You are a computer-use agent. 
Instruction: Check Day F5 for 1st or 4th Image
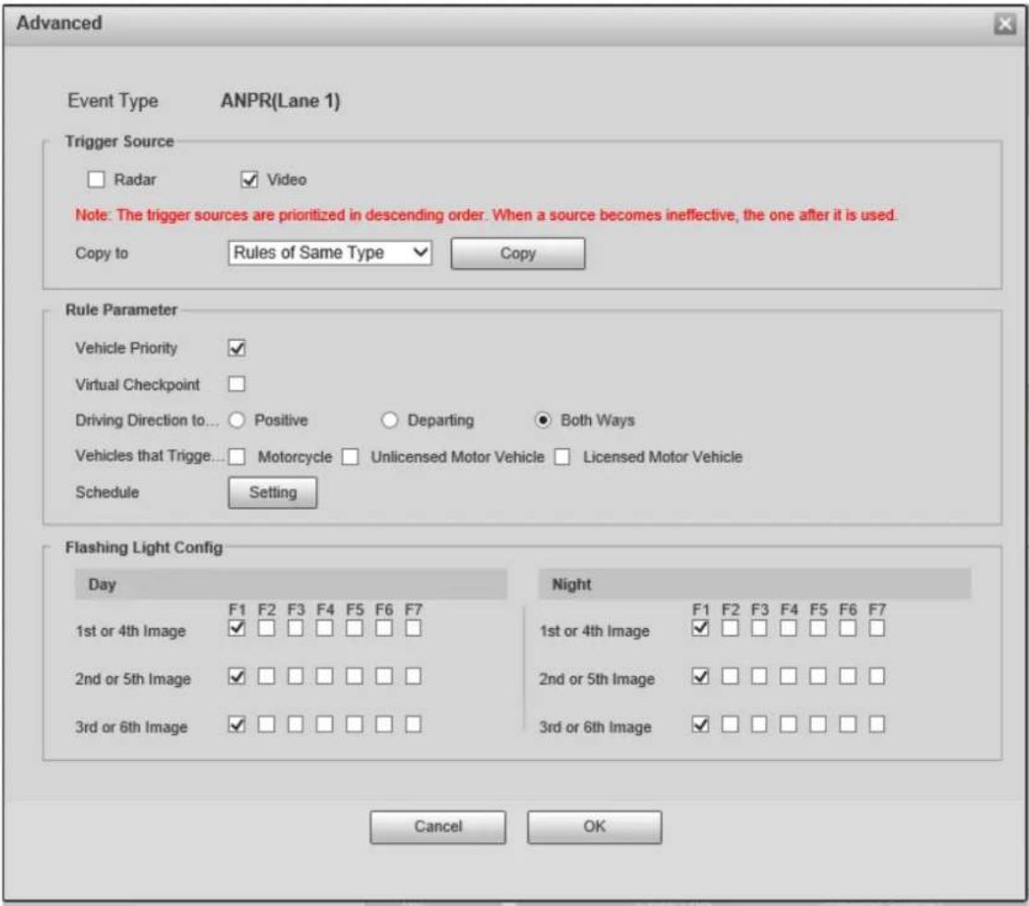click(355, 629)
